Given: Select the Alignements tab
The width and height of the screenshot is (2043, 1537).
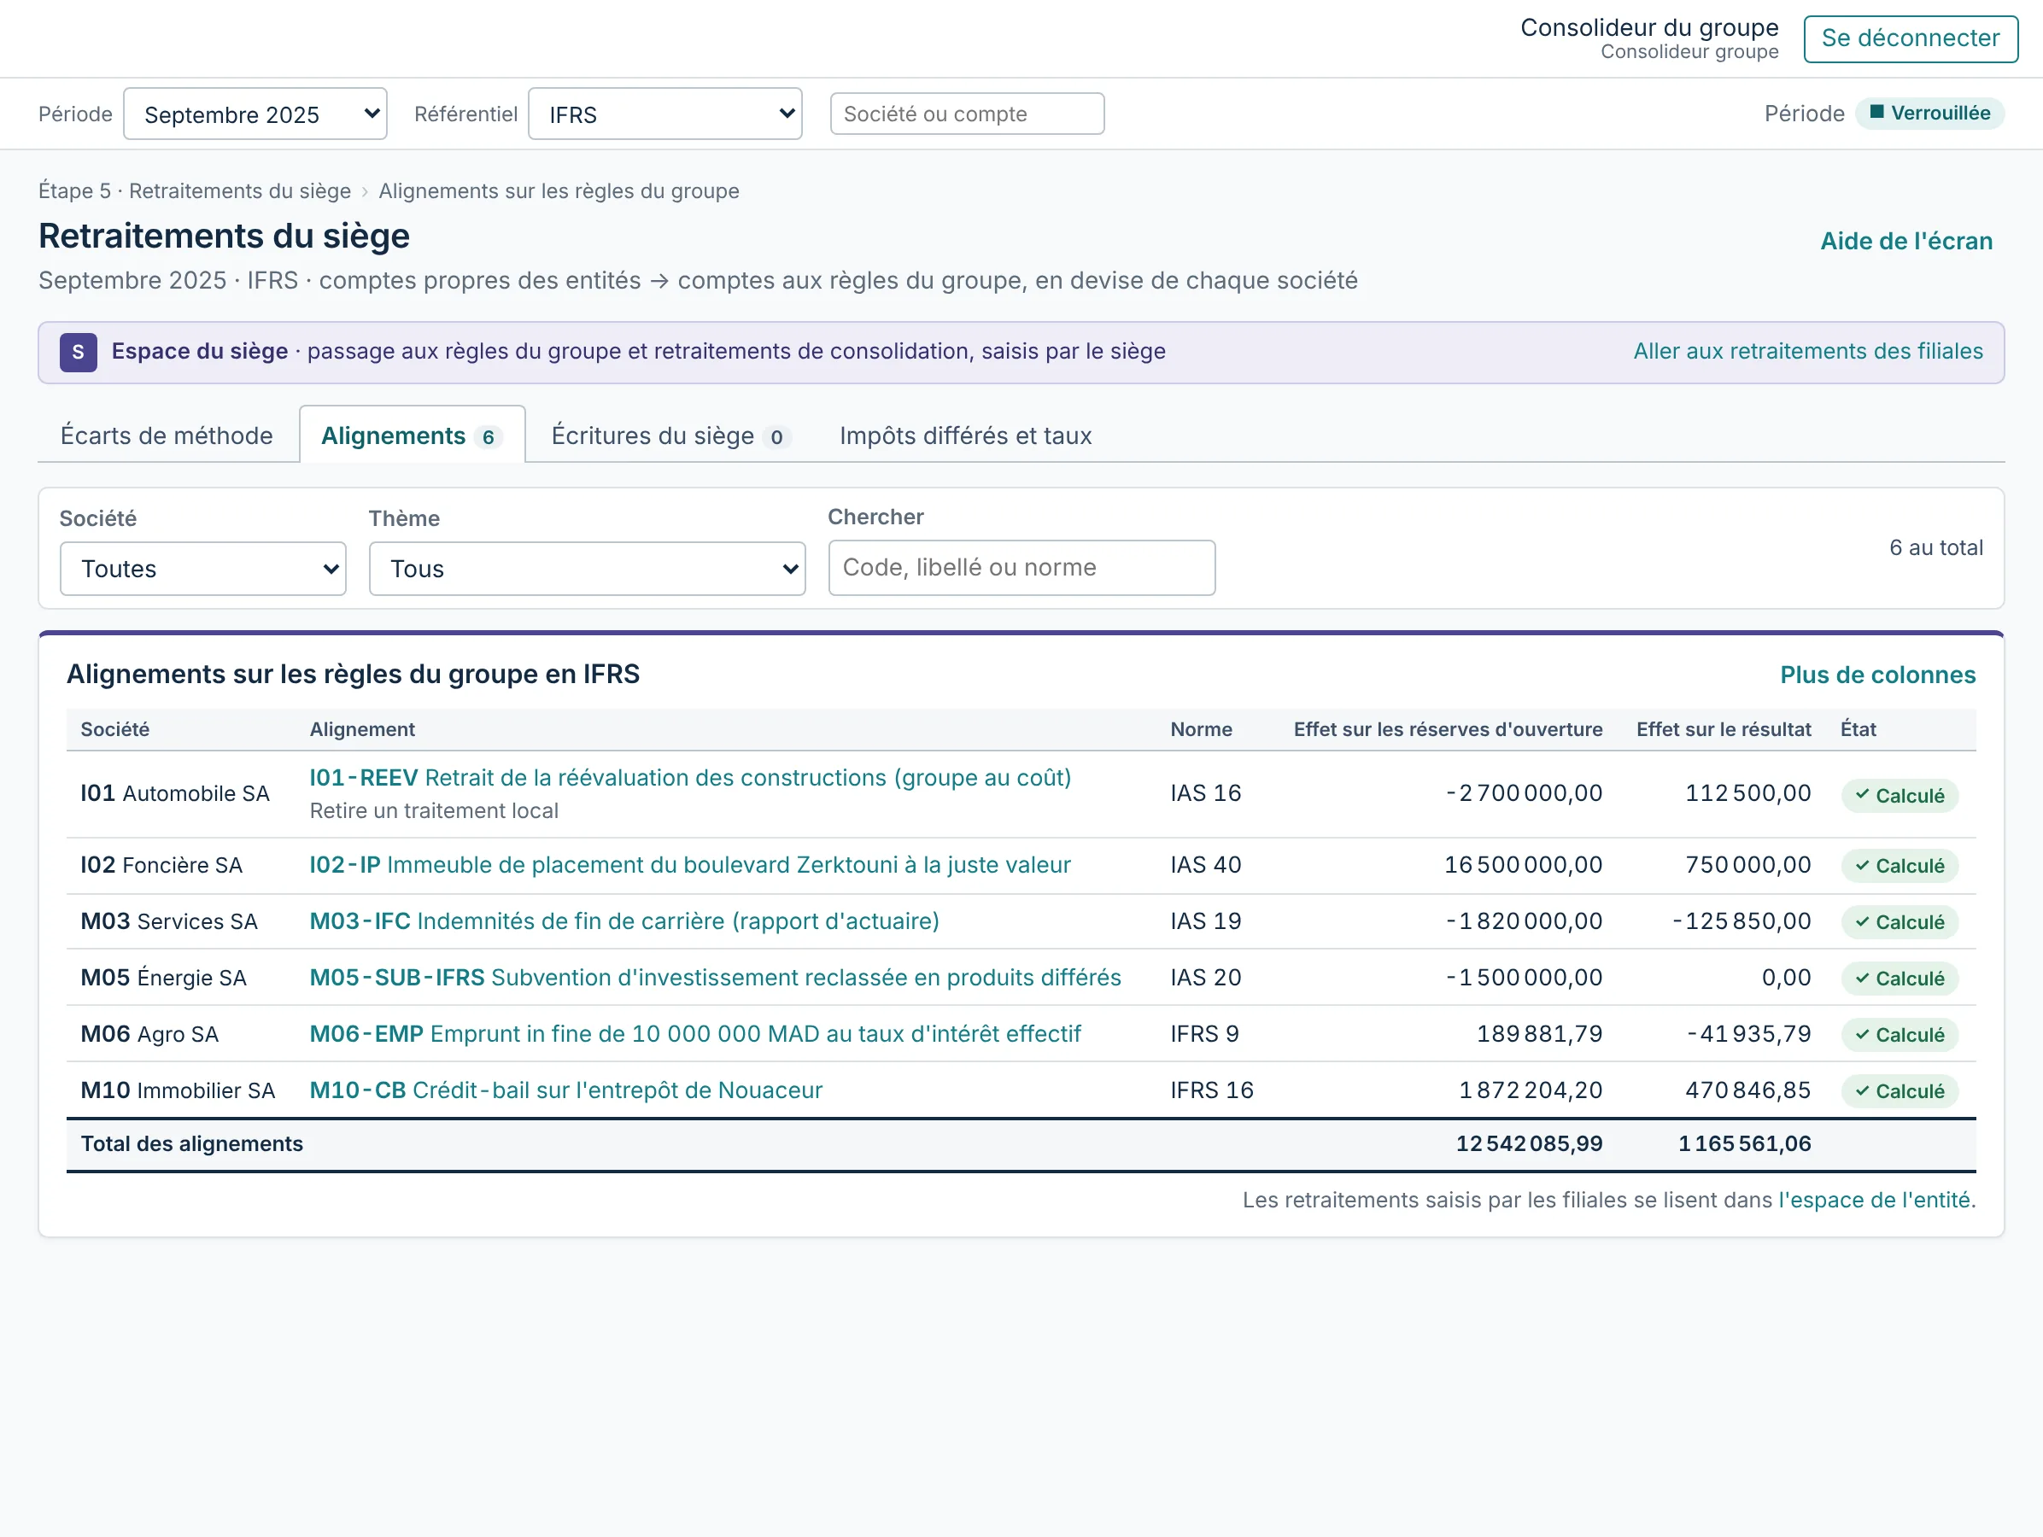Looking at the screenshot, I should [412, 435].
